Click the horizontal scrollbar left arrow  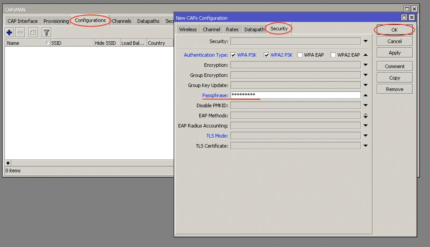[x=8, y=163]
